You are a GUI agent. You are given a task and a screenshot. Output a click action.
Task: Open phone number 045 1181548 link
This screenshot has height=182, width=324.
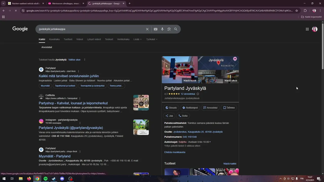[x=190, y=137]
